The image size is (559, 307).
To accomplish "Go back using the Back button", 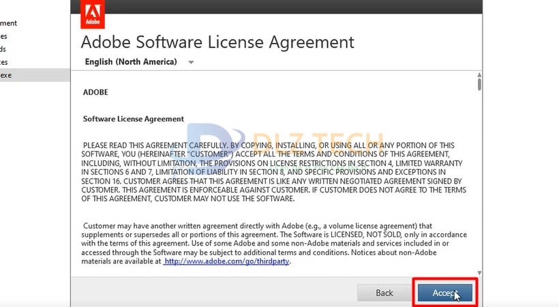I will pos(384,293).
